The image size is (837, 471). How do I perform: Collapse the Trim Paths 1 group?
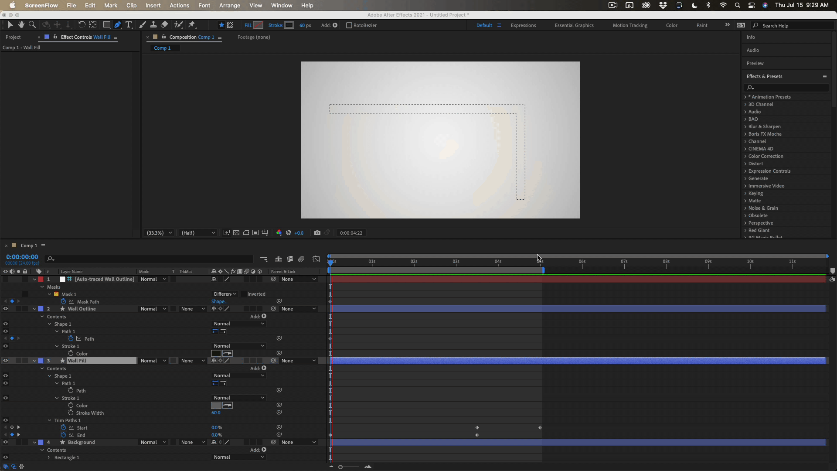[x=49, y=420]
